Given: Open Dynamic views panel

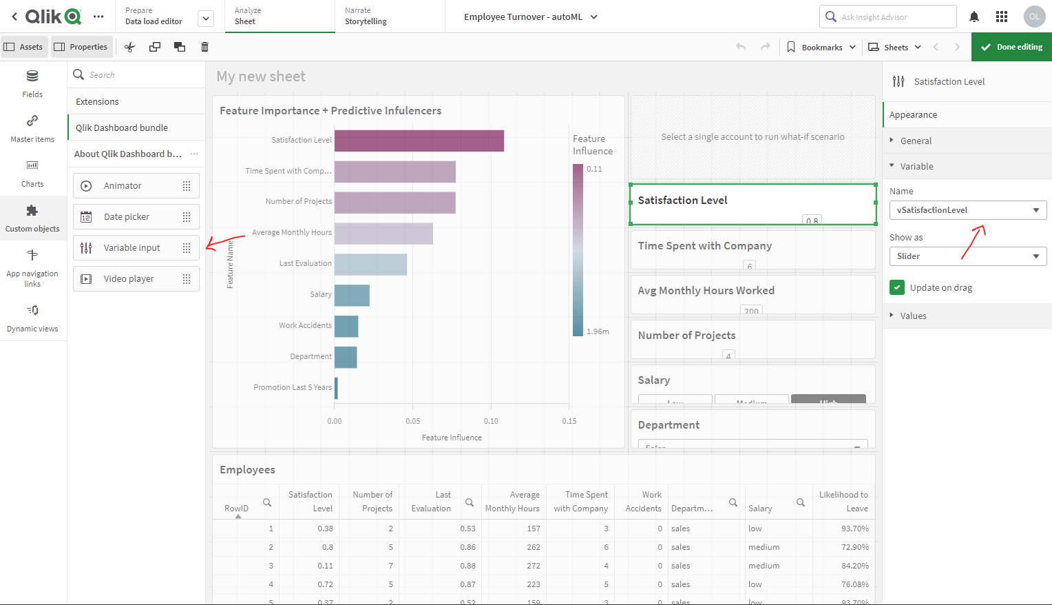Looking at the screenshot, I should pos(32,318).
